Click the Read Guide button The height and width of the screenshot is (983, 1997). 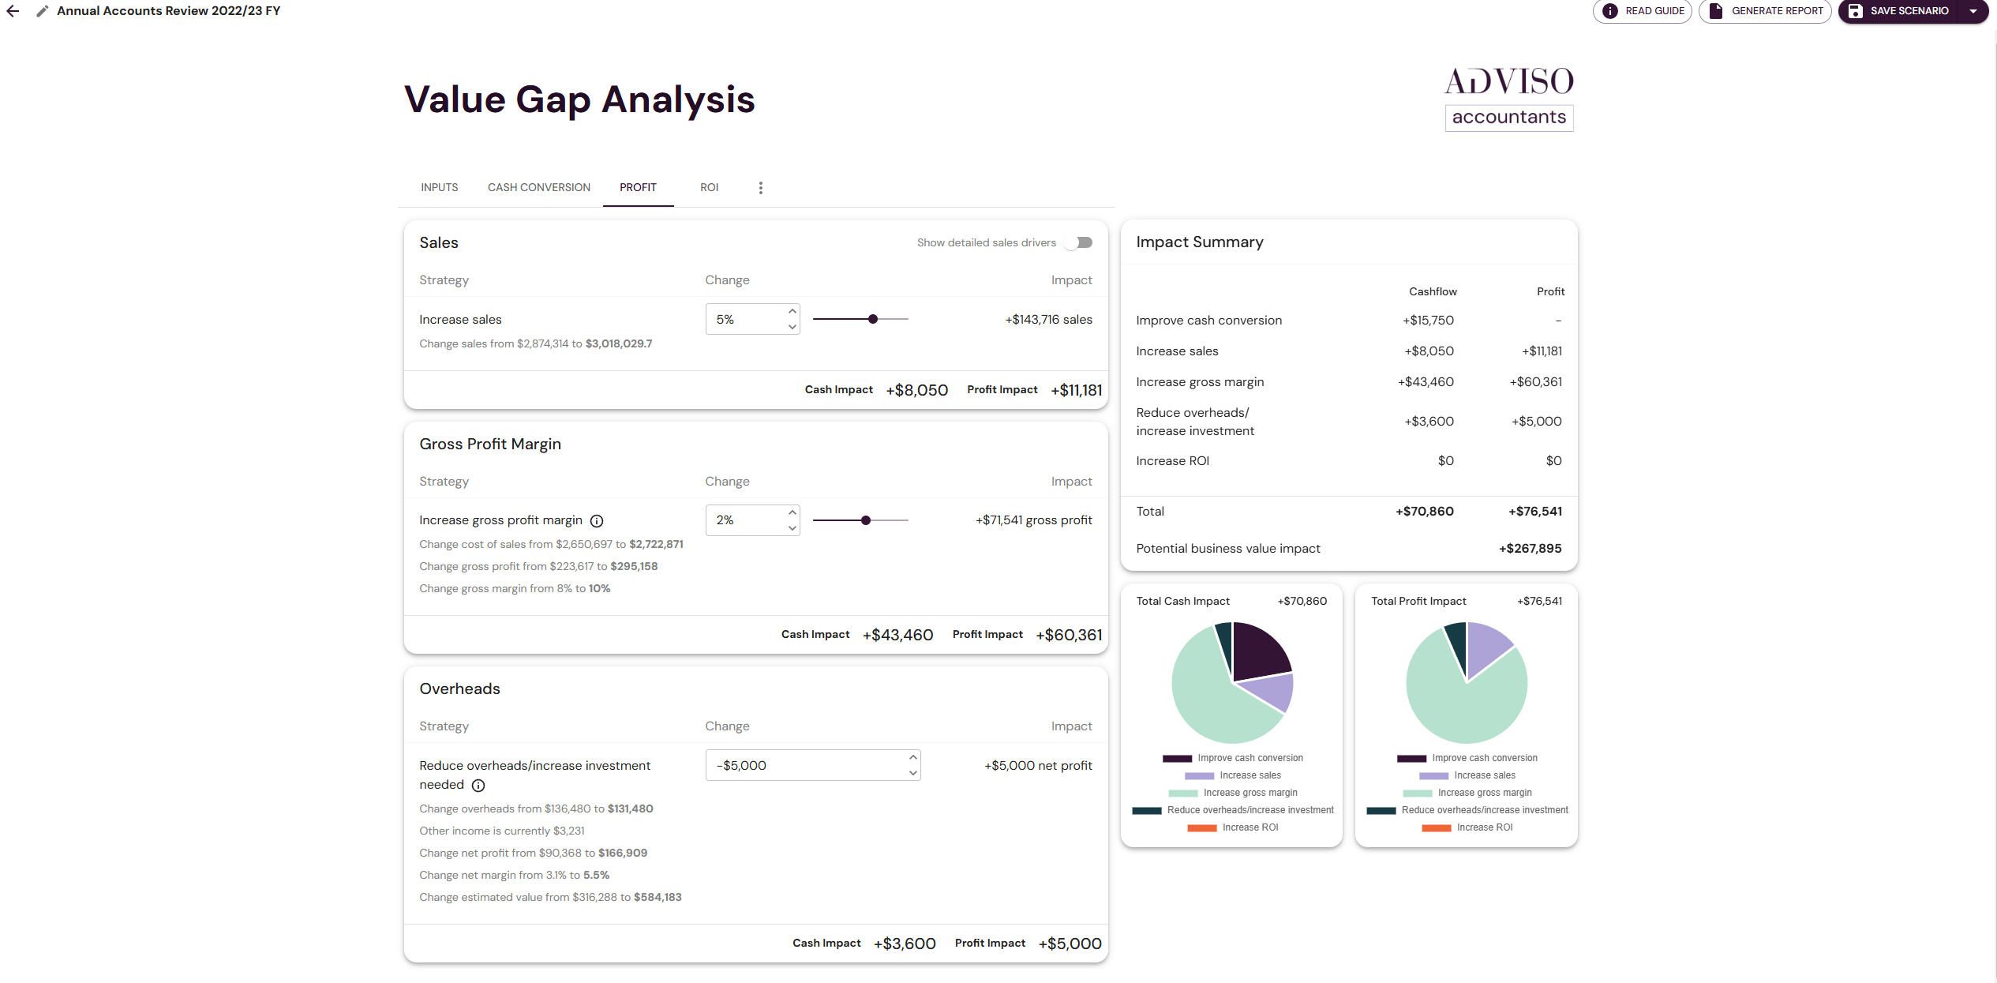click(x=1646, y=12)
